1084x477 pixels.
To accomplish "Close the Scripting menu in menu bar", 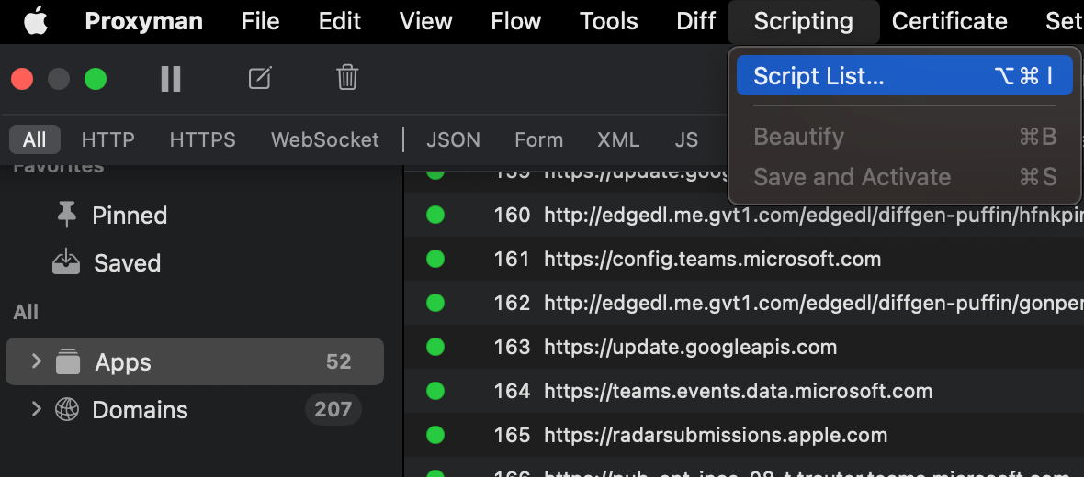I will [803, 21].
